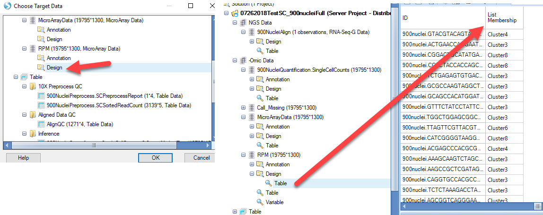Select AlignQC table data item

click(80, 124)
